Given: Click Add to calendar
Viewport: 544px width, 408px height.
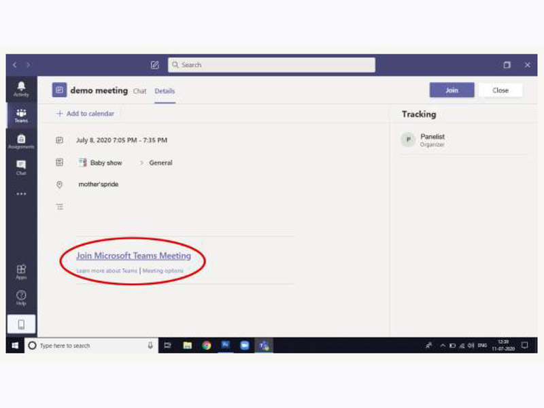Looking at the screenshot, I should [x=85, y=114].
